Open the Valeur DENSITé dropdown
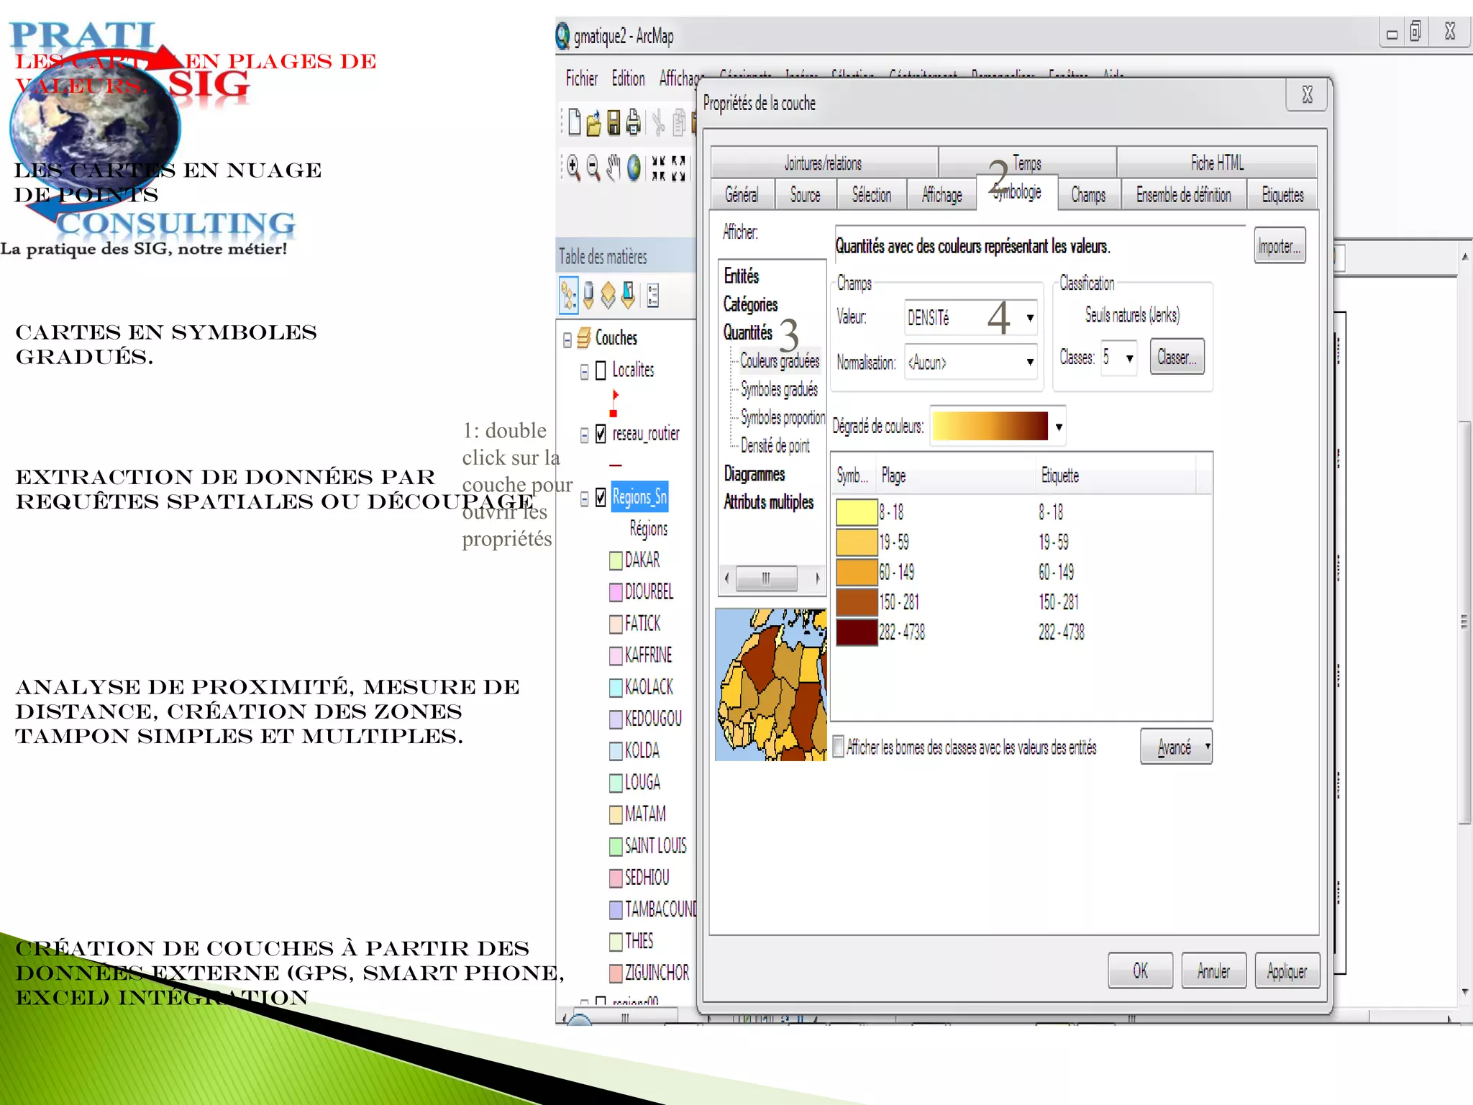Image resolution: width=1473 pixels, height=1105 pixels. coord(1030,318)
